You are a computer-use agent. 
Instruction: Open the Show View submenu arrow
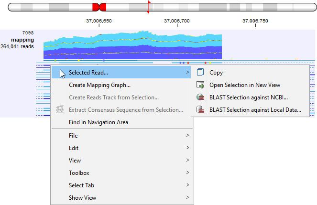[187, 198]
